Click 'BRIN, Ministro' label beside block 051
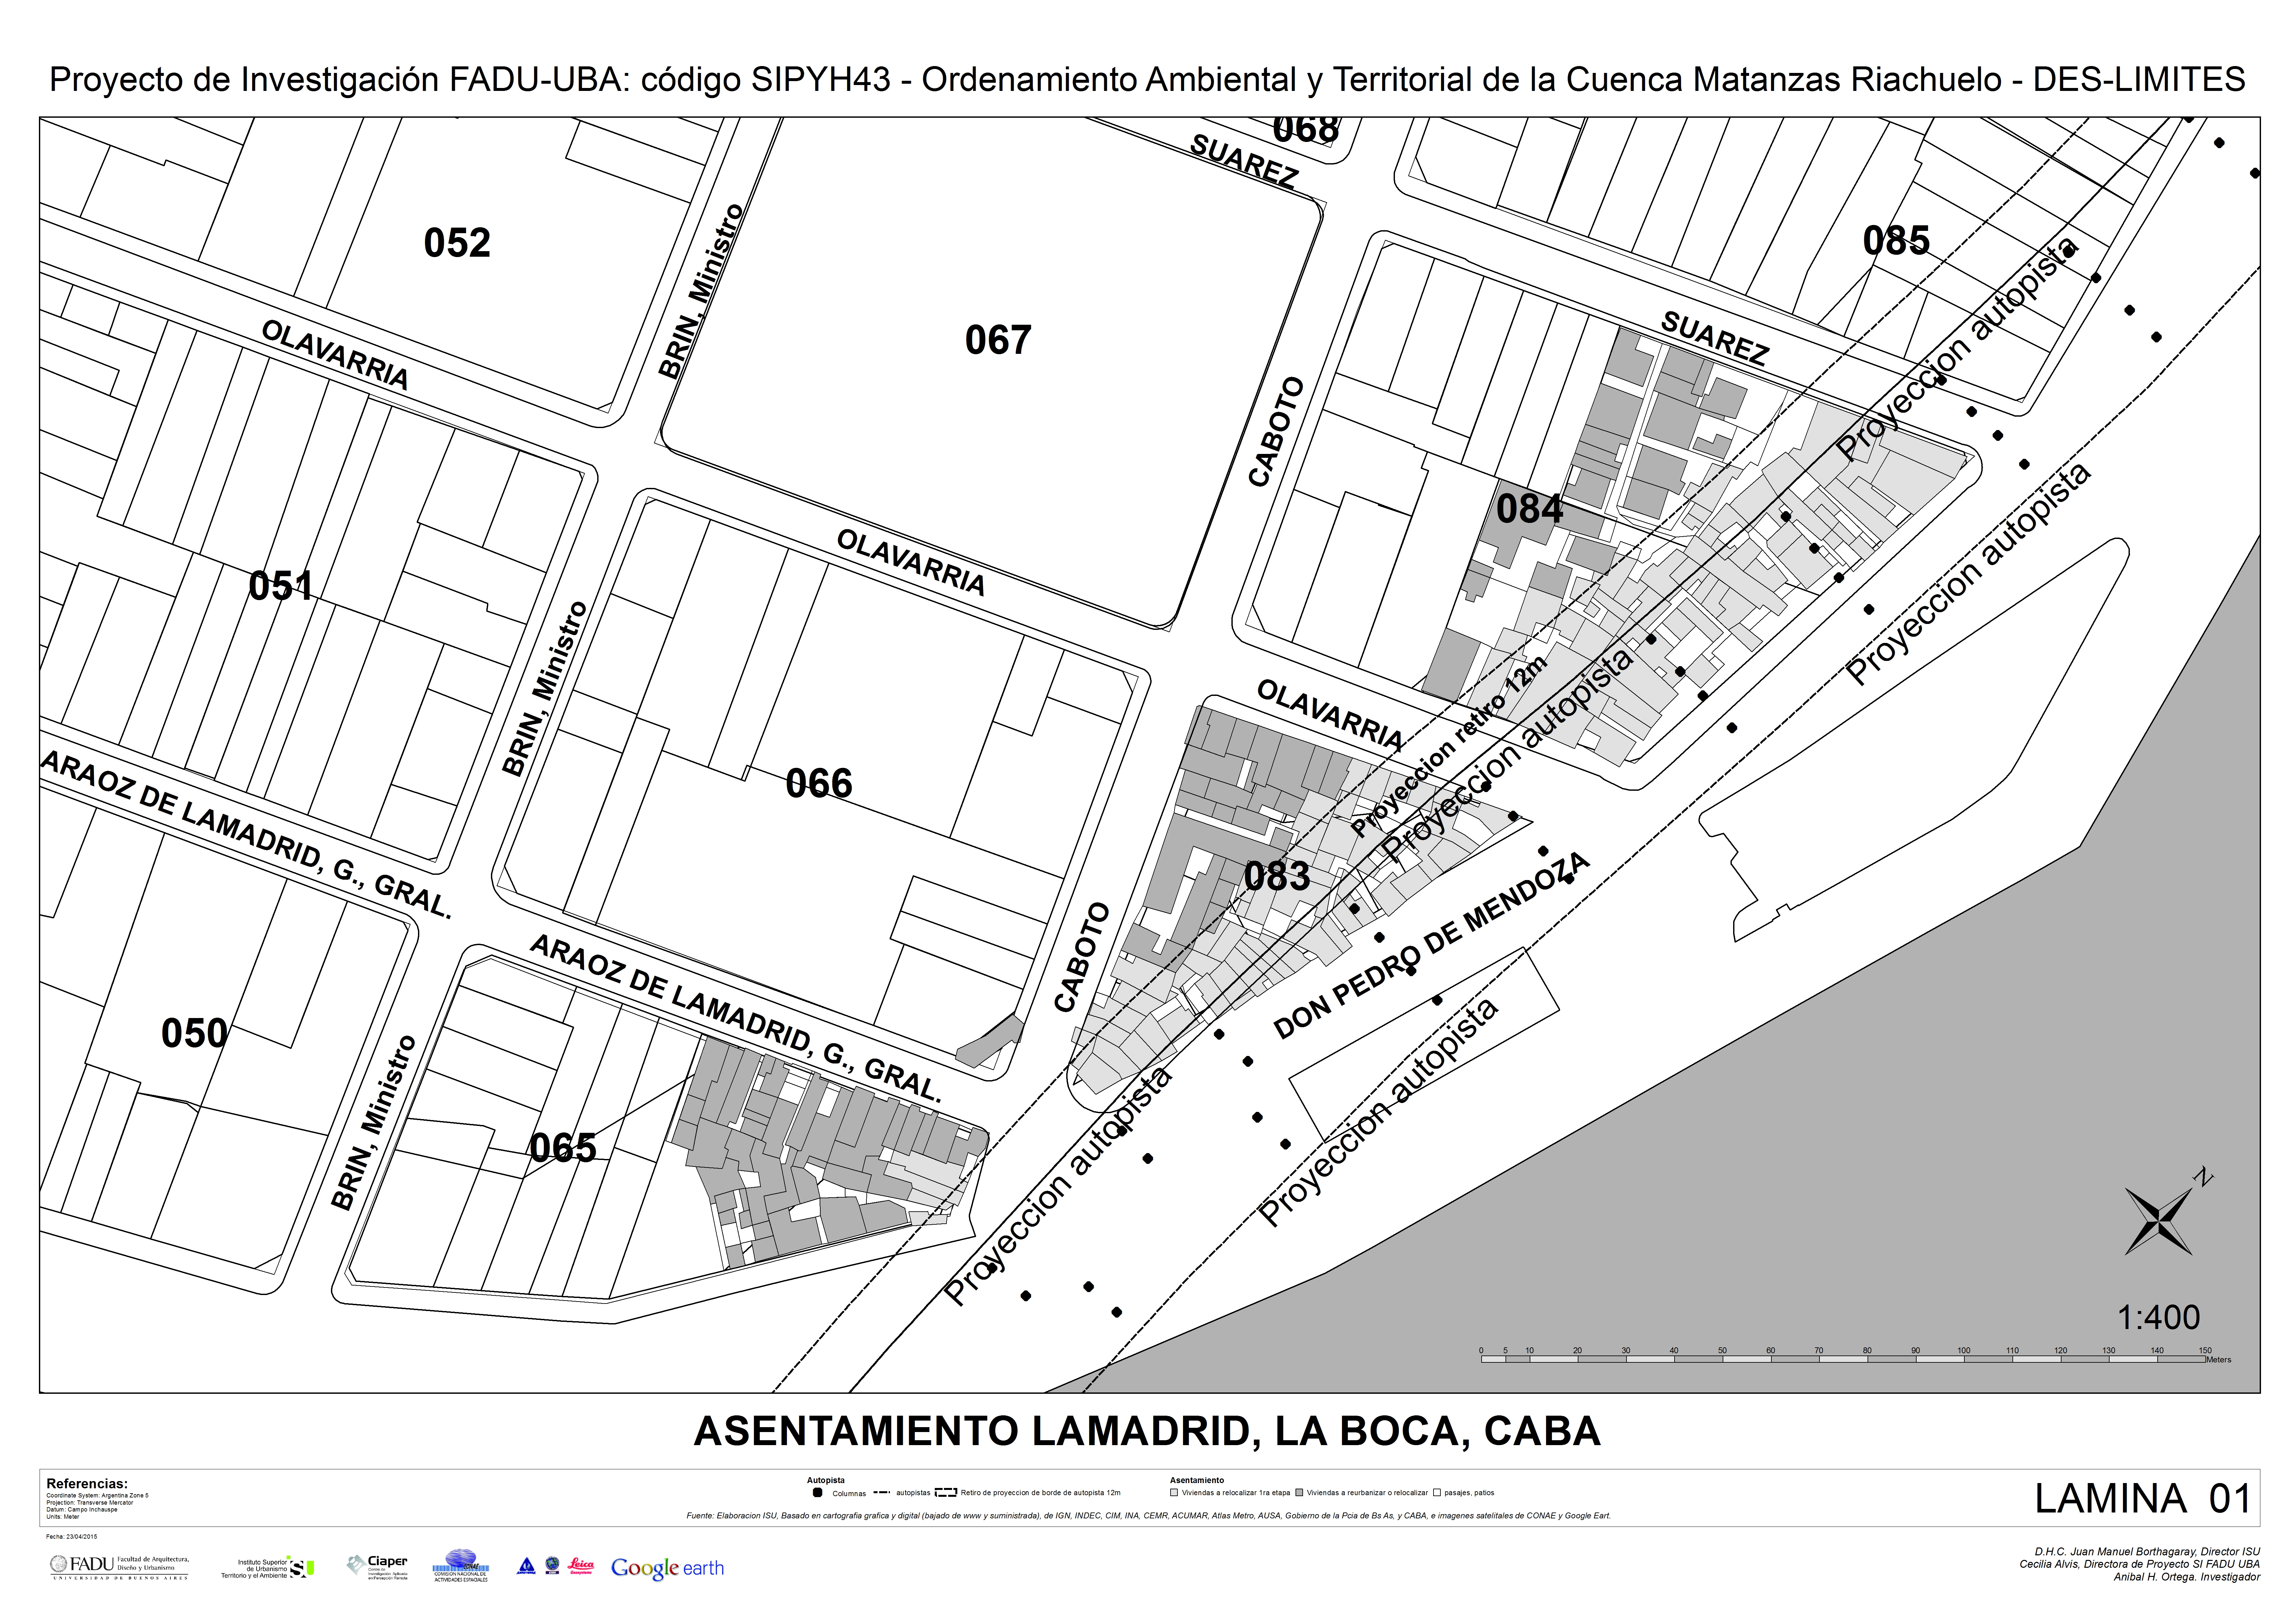Viewport: 2296px width, 1624px height. (x=545, y=689)
